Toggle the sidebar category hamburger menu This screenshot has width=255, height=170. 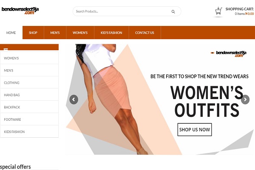tap(6, 49)
